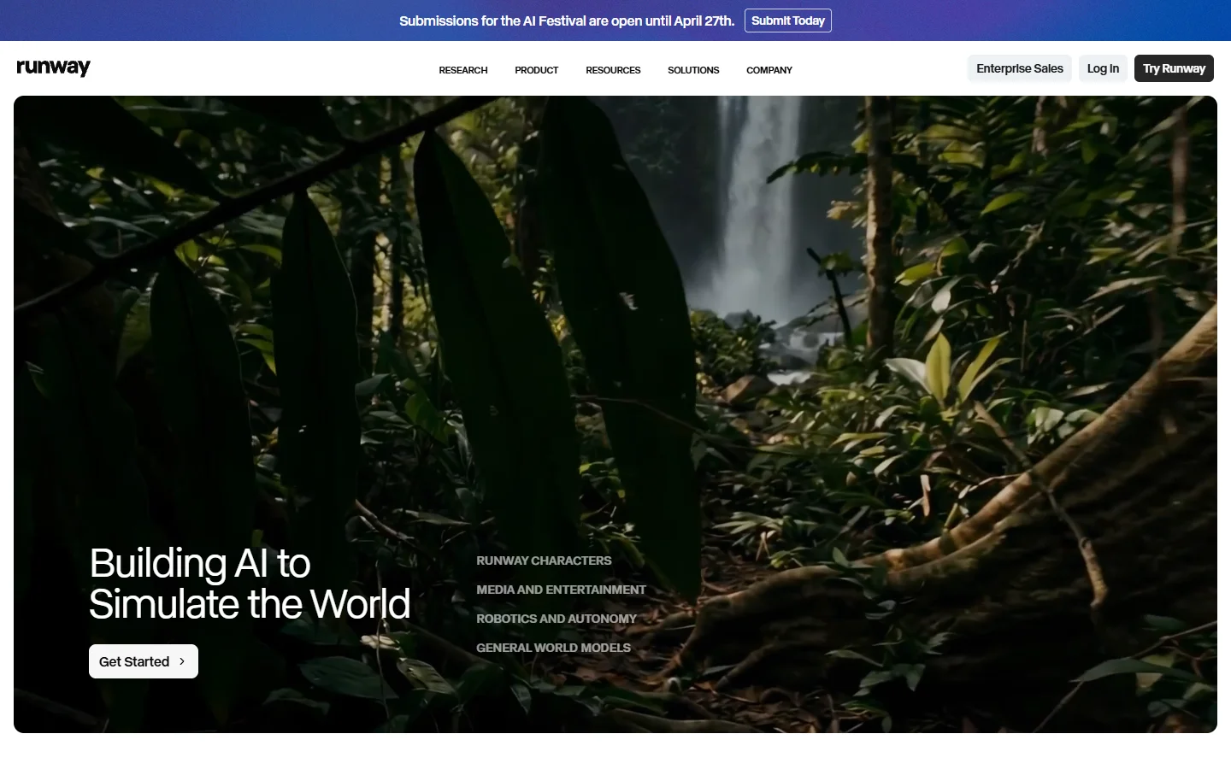Click the arrow icon inside Get Started
1231x769 pixels.
pyautogui.click(x=182, y=660)
